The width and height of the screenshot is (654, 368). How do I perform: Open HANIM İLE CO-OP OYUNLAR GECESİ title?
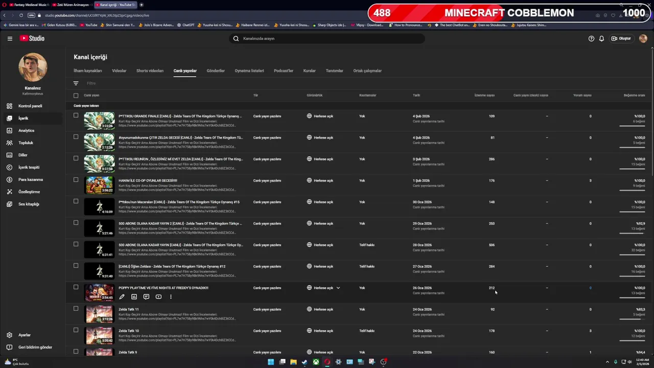click(148, 180)
